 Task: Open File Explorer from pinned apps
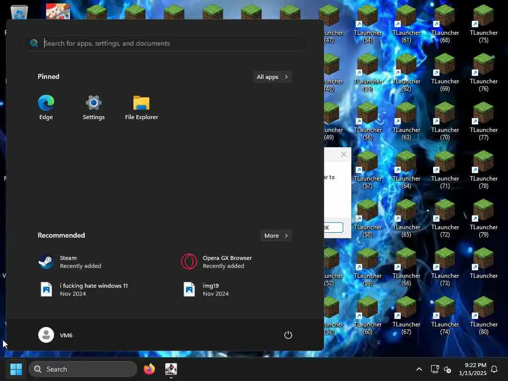coord(141,108)
